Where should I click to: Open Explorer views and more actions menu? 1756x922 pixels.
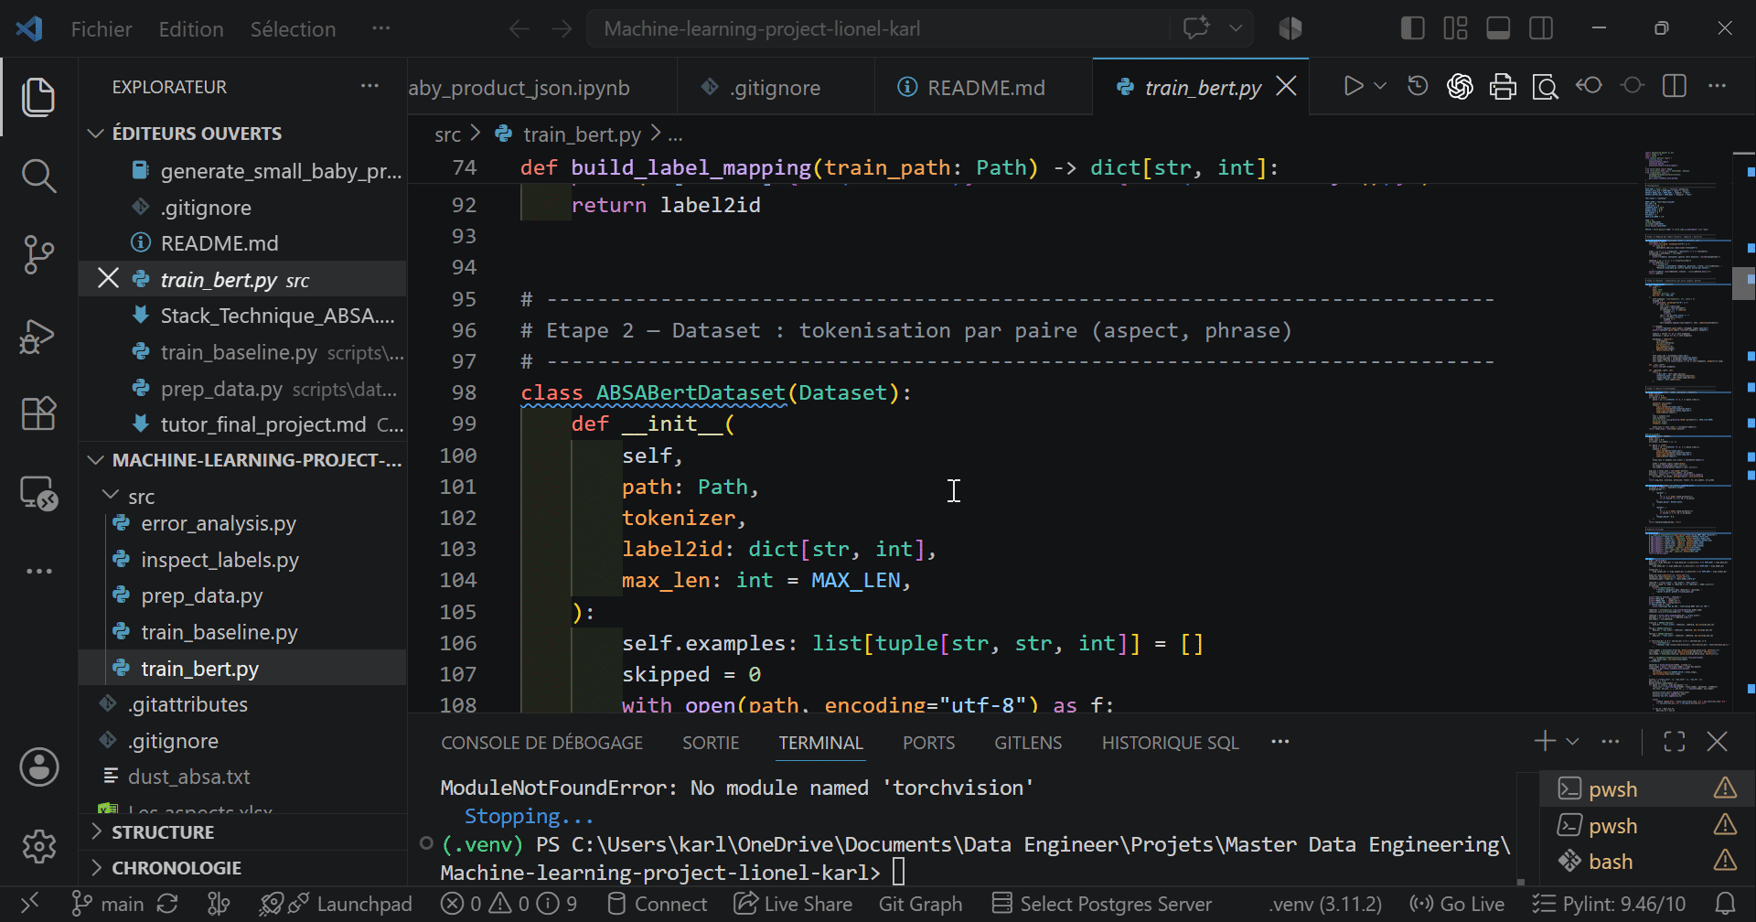tap(369, 87)
